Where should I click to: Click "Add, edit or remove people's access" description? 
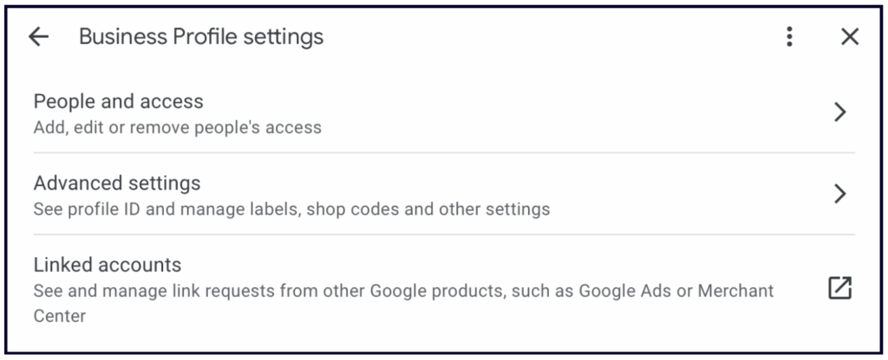pos(177,127)
